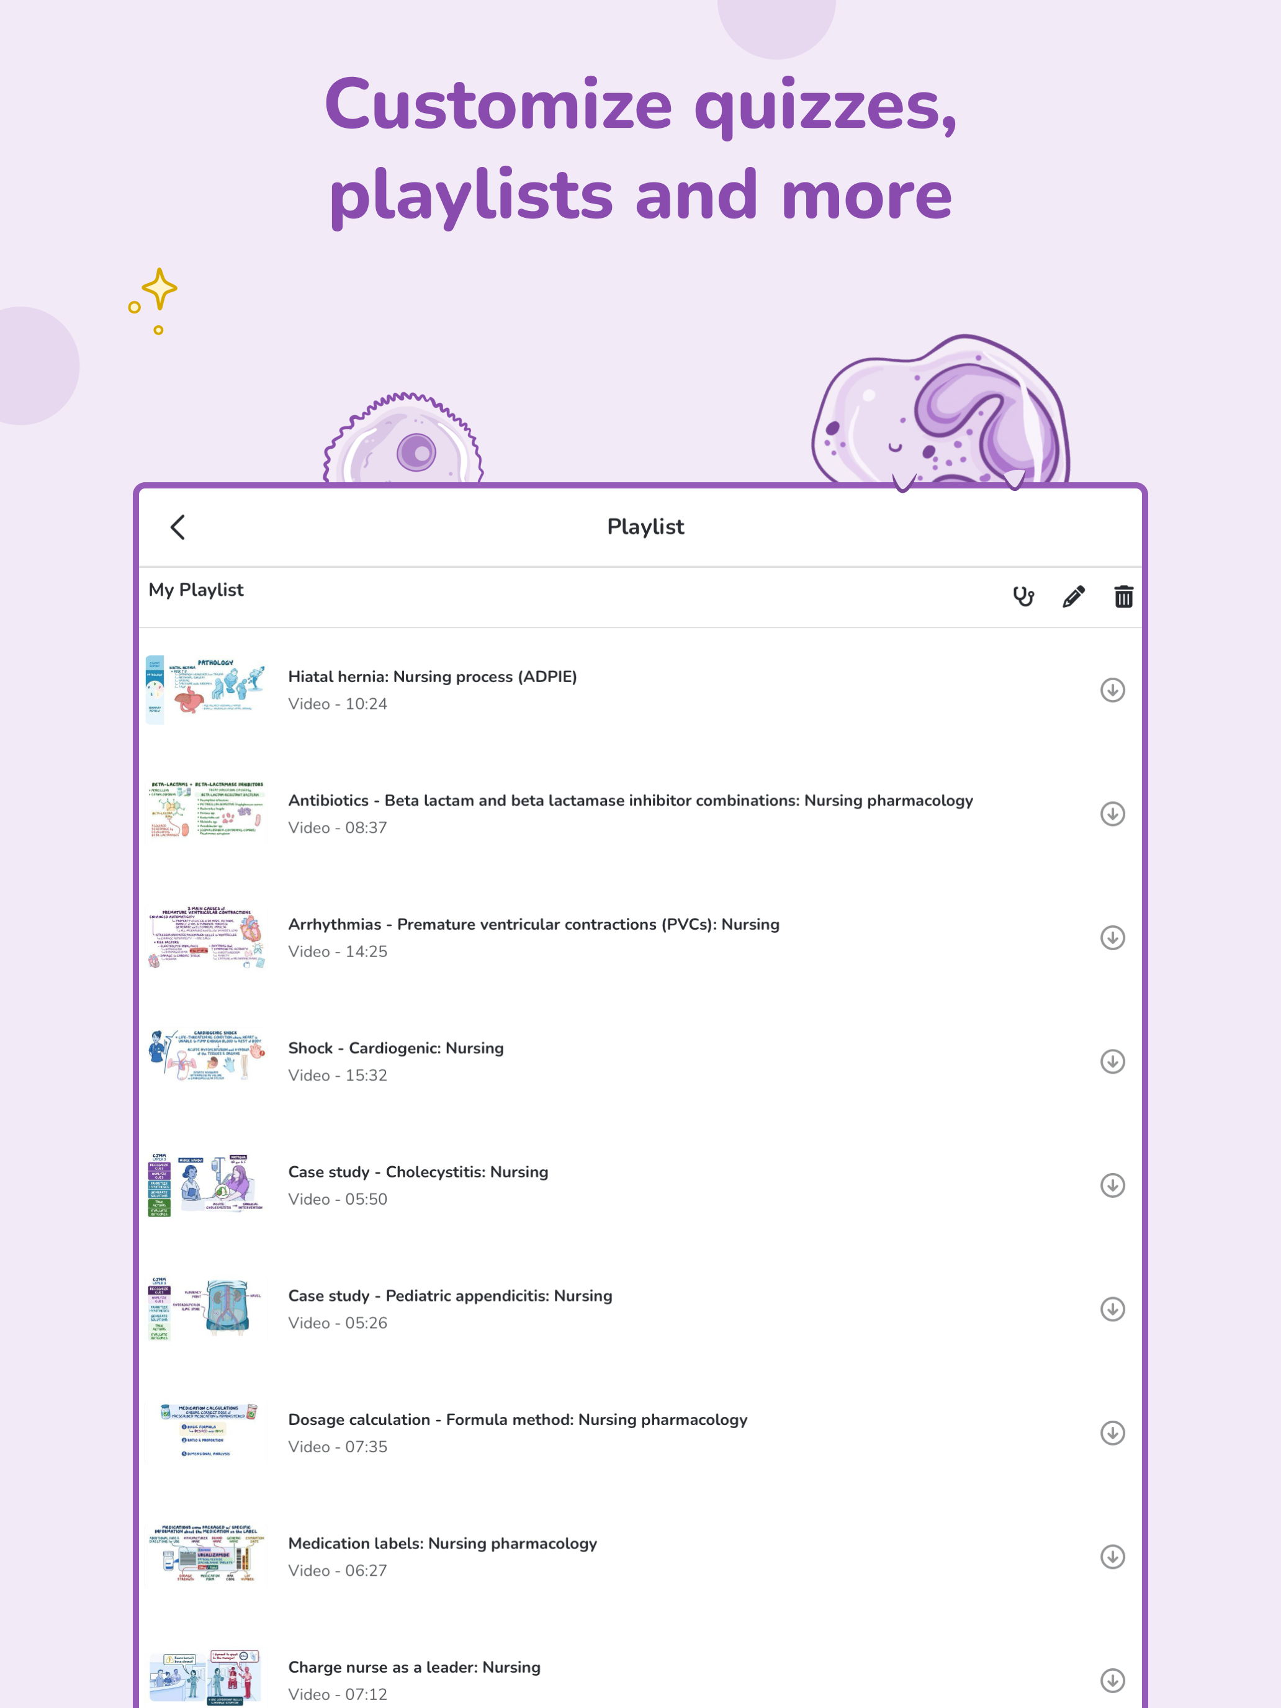
Task: Download the Cholecystitis case study video
Action: point(1112,1185)
